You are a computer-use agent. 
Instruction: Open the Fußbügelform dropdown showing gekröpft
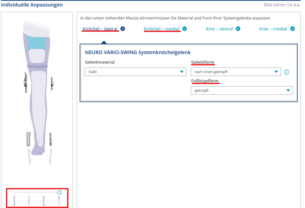pos(242,90)
